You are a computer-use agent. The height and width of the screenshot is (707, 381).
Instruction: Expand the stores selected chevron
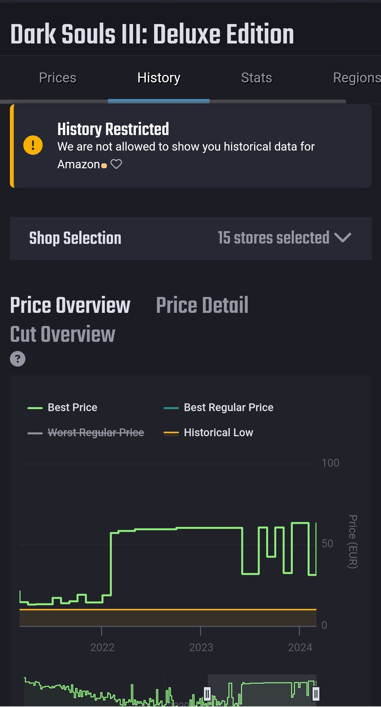pyautogui.click(x=343, y=238)
